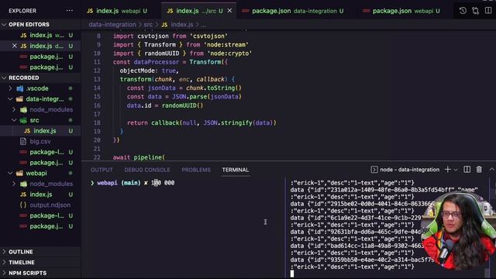This screenshot has width=496, height=279.
Task: Click the EXPLORER panel title
Action: click(22, 11)
